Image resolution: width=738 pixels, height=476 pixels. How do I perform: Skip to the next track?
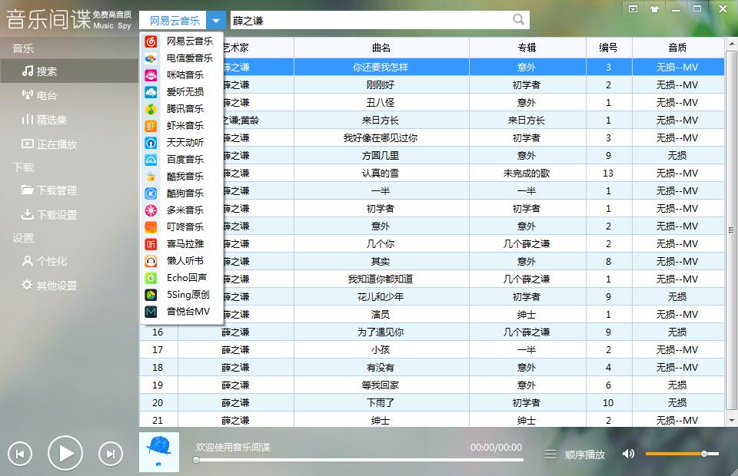111,454
